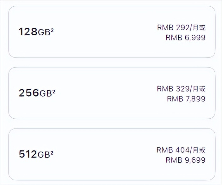Open footnote 2 beside 512GB
Viewport: 222px width, 185px height.
pos(52,153)
